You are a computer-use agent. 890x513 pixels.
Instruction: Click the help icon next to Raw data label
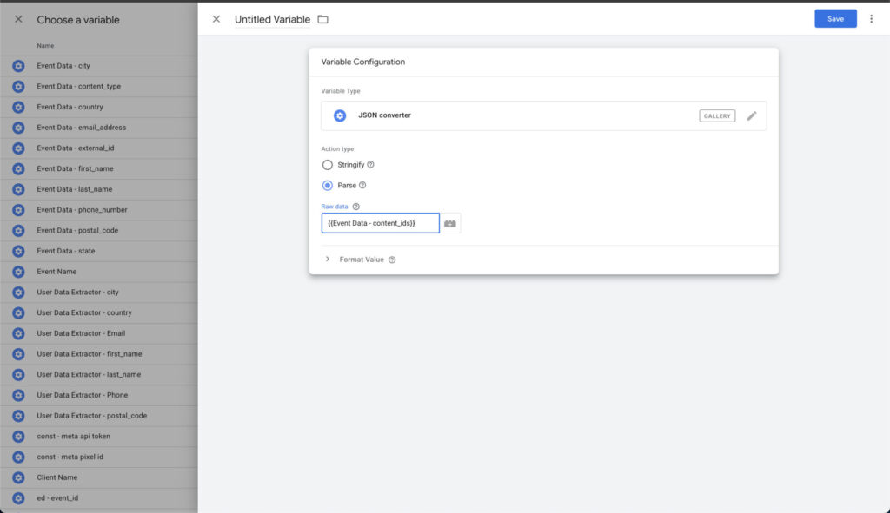tap(356, 207)
